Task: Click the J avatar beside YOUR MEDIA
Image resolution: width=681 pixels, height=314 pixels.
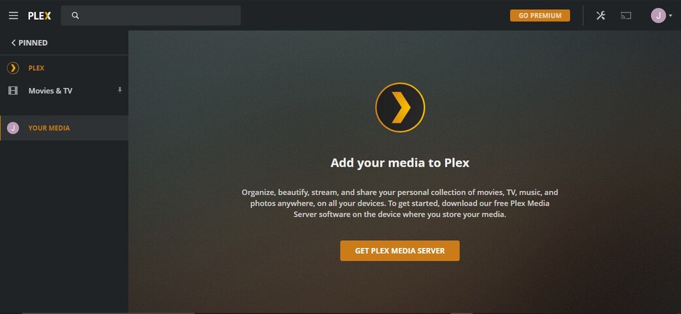Action: [x=13, y=128]
